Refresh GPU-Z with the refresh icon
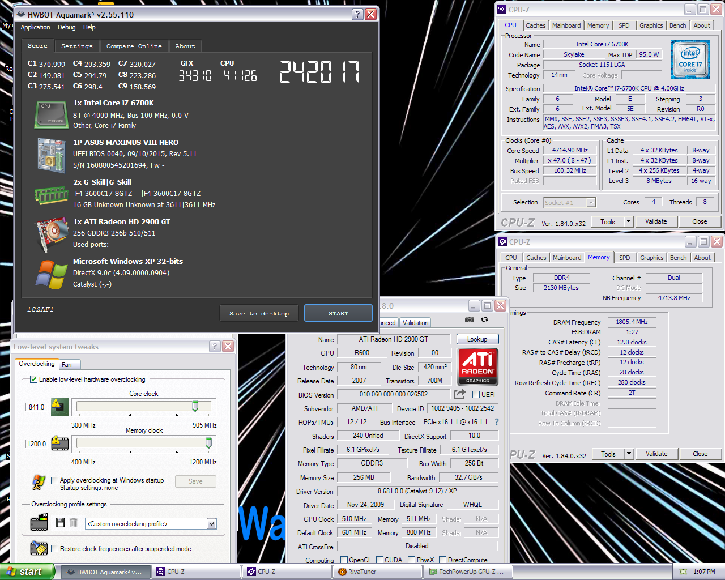This screenshot has width=725, height=580. coord(484,319)
